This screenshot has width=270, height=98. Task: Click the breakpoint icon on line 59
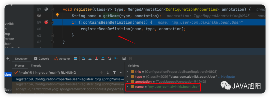click(x=46, y=22)
